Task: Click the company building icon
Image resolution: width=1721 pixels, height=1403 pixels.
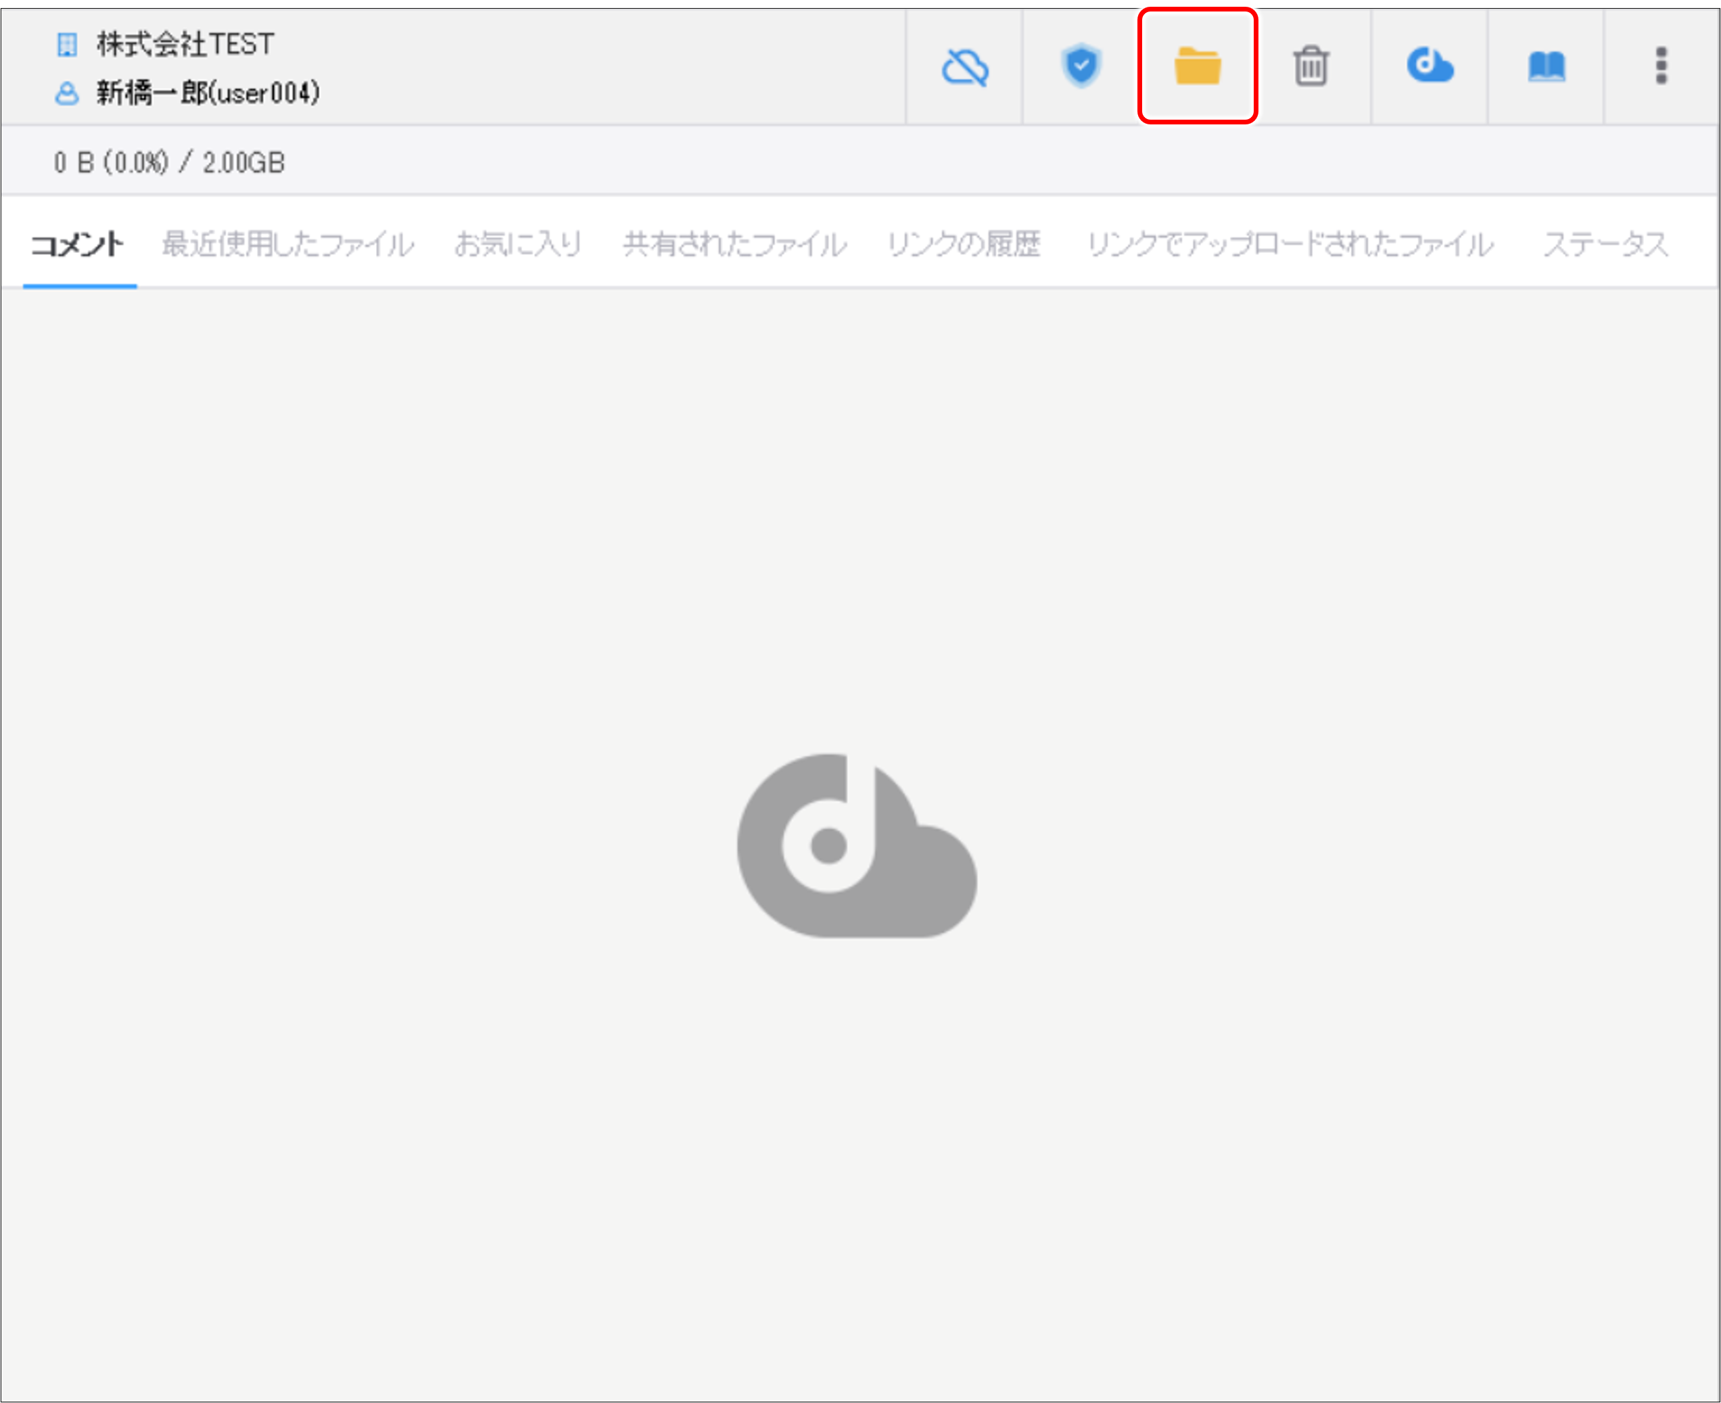Action: [67, 45]
